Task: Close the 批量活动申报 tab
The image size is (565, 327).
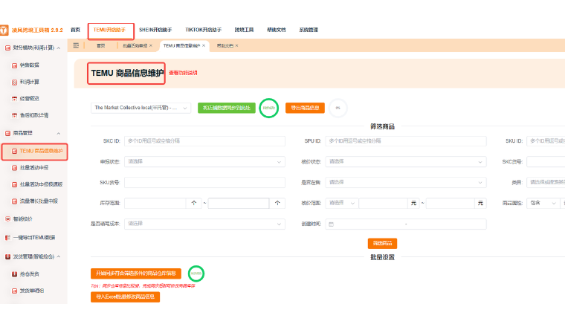Action: point(151,46)
